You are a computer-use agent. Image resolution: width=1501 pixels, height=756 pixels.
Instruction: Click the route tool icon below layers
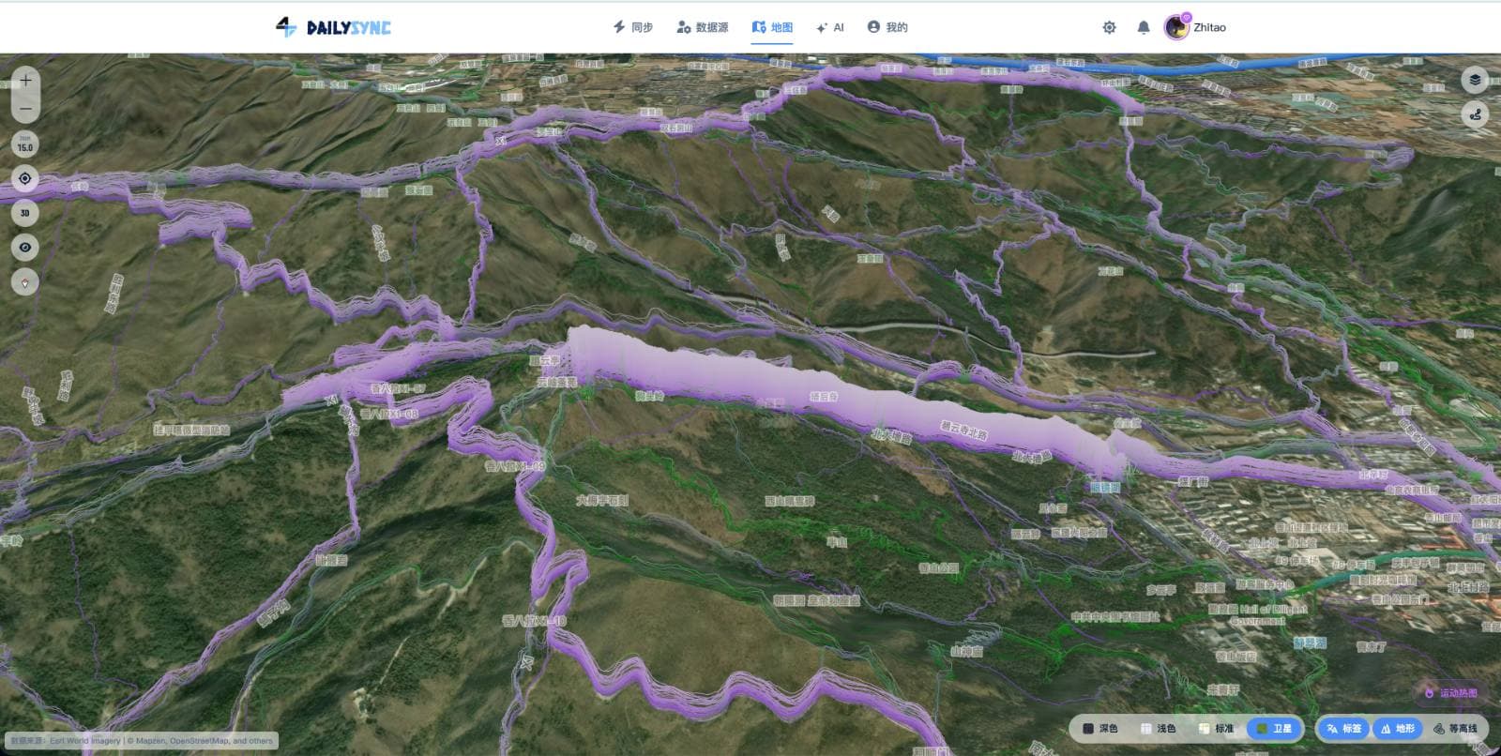[x=1476, y=114]
